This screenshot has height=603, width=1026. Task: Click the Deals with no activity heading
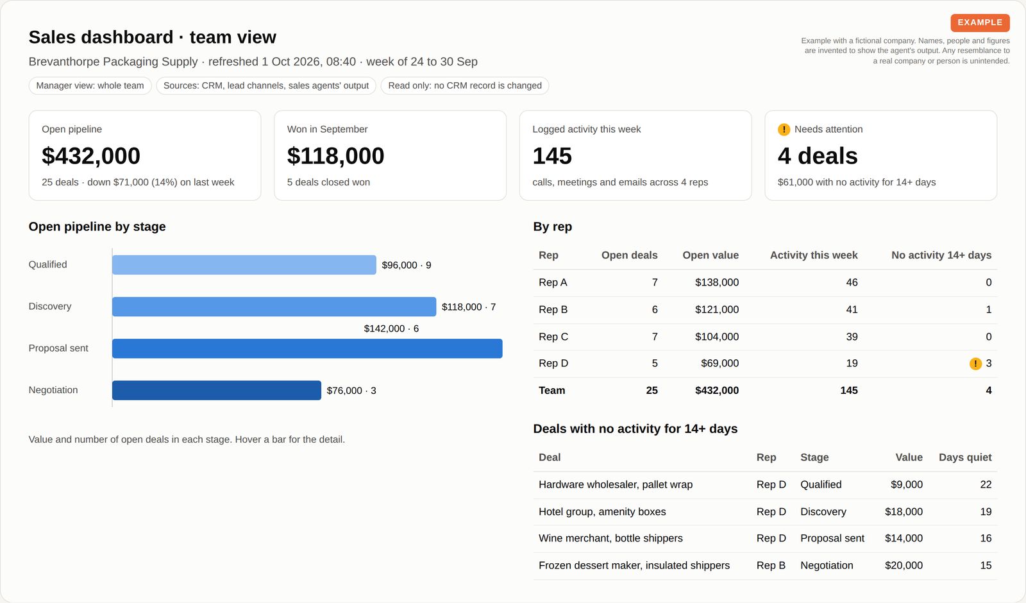coord(635,429)
